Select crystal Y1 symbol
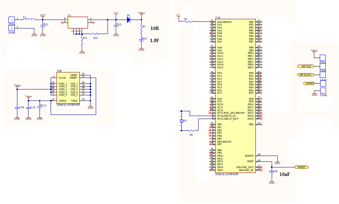Screen dimensions: 339x204 point(182,121)
